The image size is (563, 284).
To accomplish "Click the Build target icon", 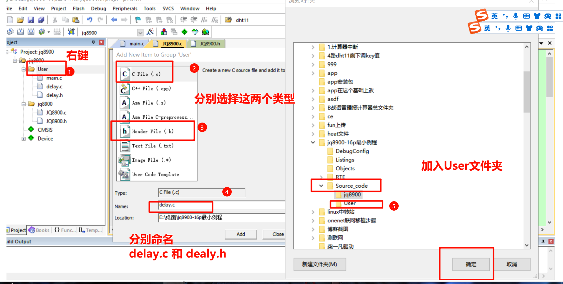I will (x=21, y=32).
